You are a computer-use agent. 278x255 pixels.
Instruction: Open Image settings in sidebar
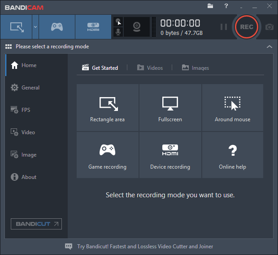pos(36,155)
